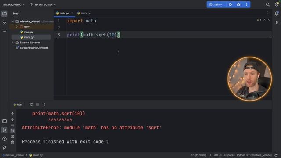Screen dimensions: 281x158
Task: Toggle scroll to end in Run console
Action: (x=13, y=131)
